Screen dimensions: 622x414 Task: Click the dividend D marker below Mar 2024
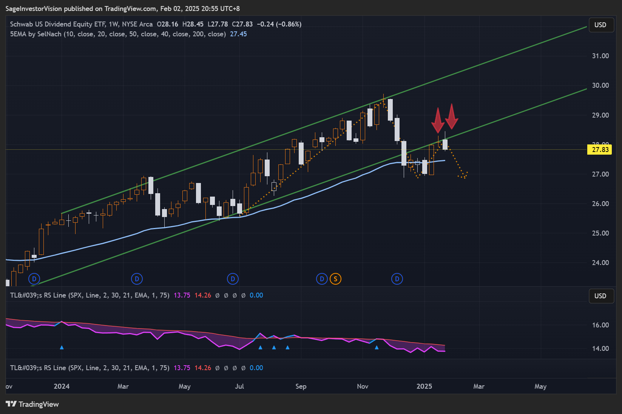coord(137,279)
